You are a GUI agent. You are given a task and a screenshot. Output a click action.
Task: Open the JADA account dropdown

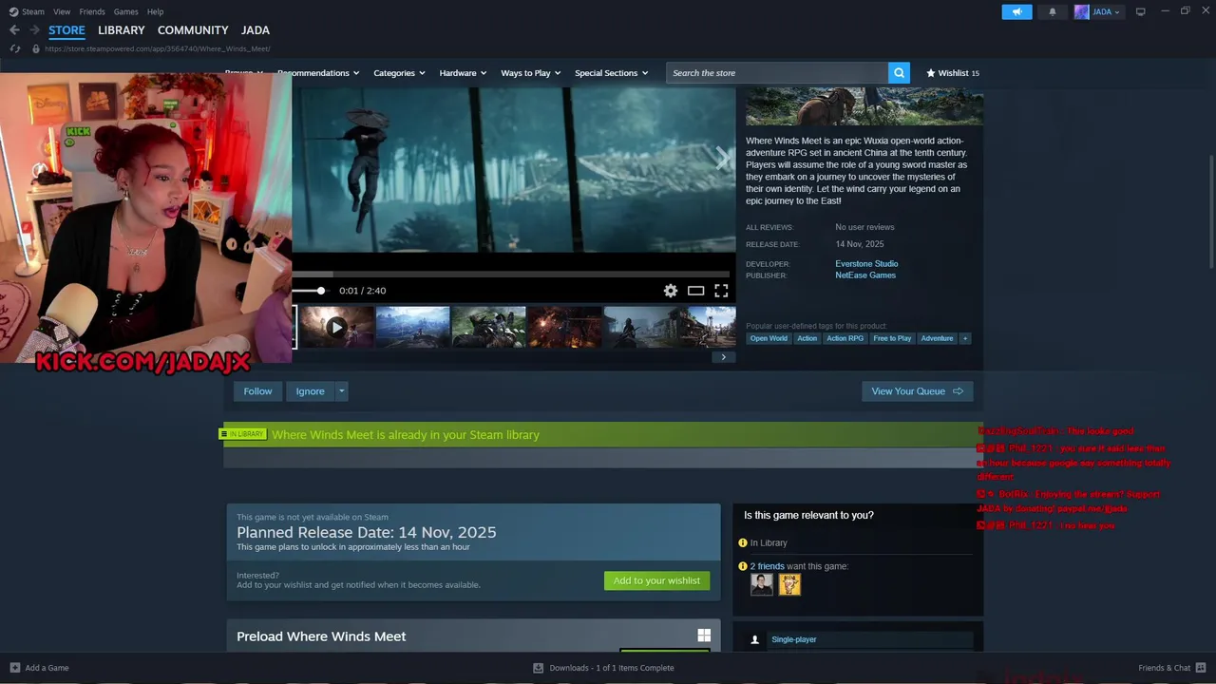point(1098,11)
